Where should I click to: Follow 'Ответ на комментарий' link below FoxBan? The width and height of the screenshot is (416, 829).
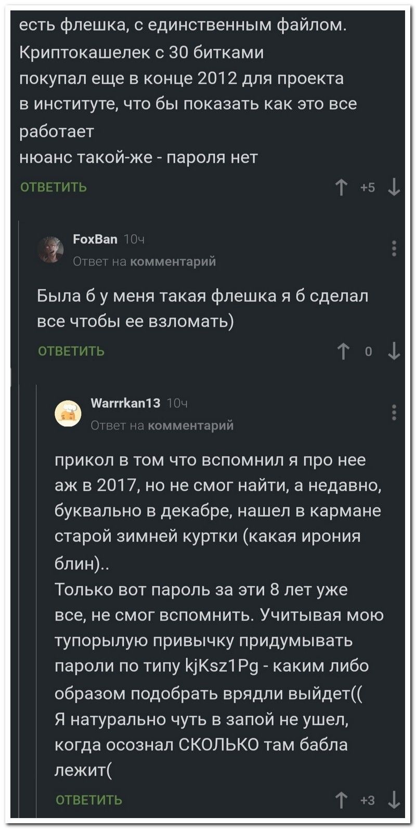[x=145, y=261]
